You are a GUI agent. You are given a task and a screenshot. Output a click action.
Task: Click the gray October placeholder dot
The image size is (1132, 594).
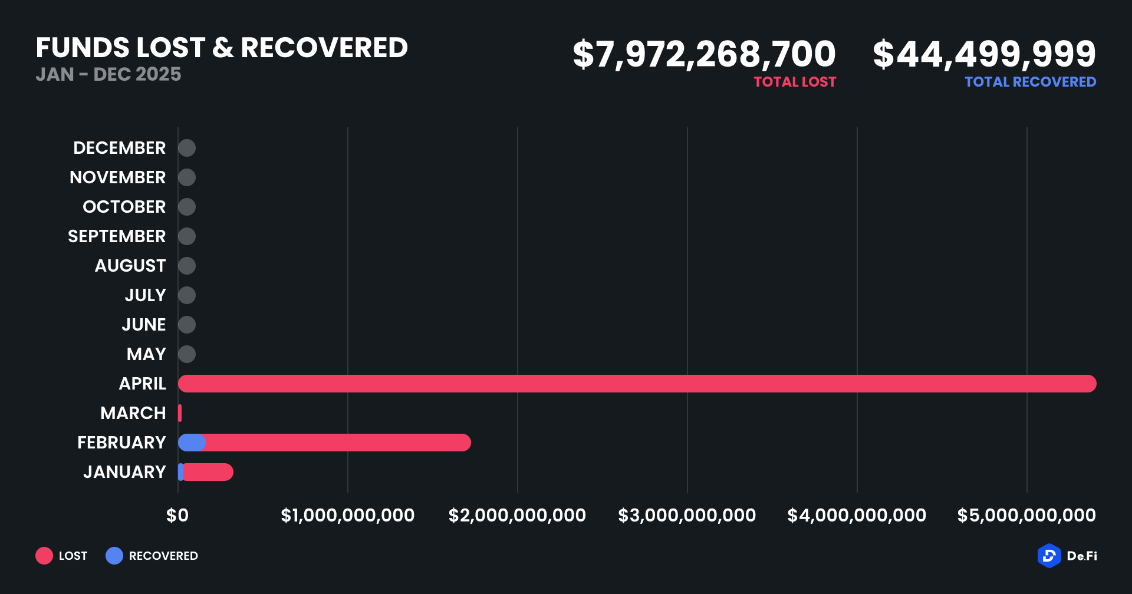(x=187, y=207)
